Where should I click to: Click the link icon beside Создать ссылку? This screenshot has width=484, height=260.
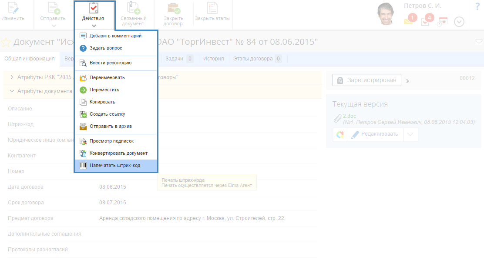click(83, 114)
